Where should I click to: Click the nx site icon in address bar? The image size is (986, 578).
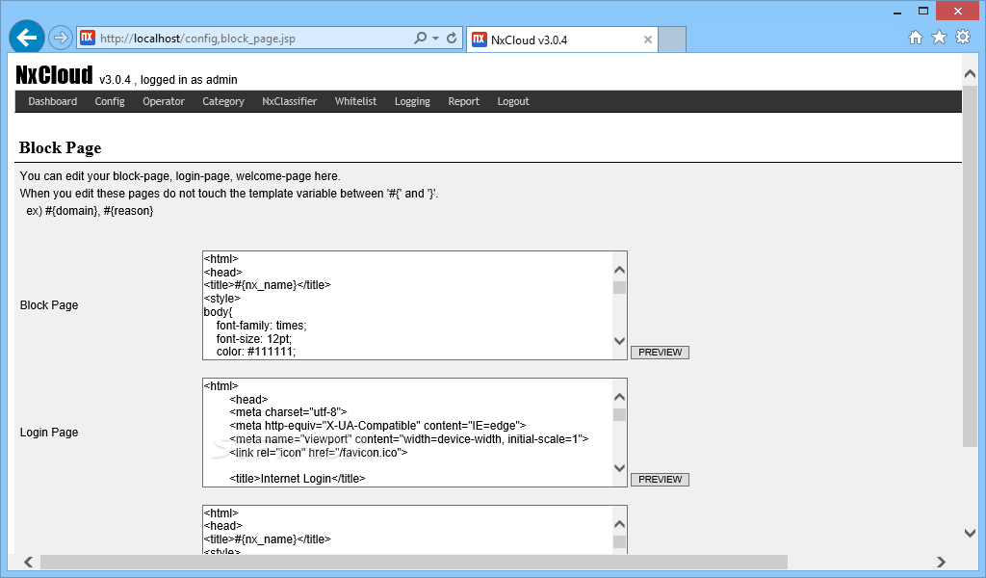pyautogui.click(x=88, y=38)
